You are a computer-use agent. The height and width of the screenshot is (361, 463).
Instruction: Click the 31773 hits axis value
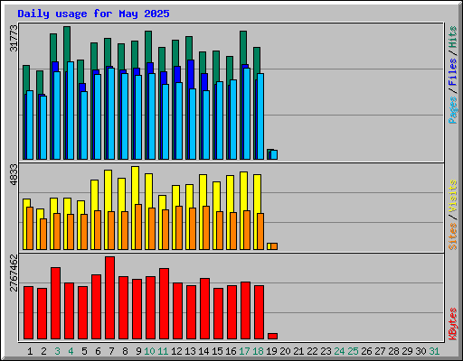pyautogui.click(x=14, y=38)
